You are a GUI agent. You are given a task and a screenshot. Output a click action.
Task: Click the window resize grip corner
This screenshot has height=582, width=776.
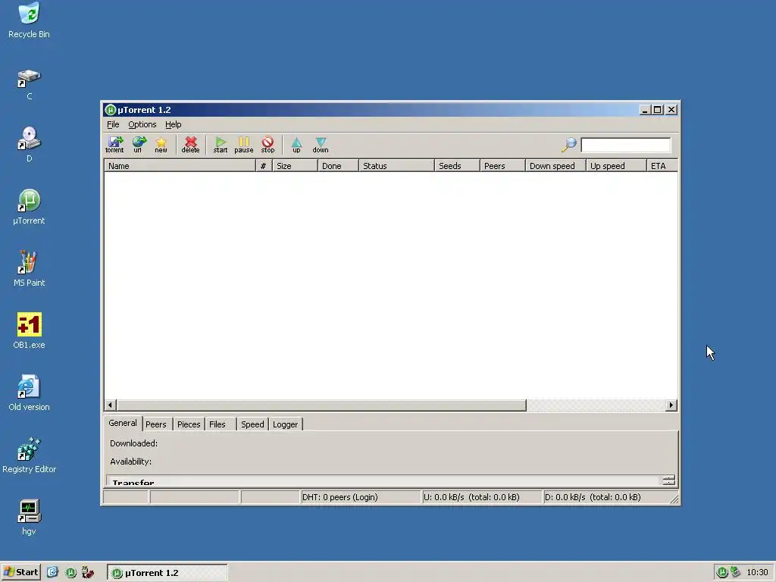click(x=674, y=499)
